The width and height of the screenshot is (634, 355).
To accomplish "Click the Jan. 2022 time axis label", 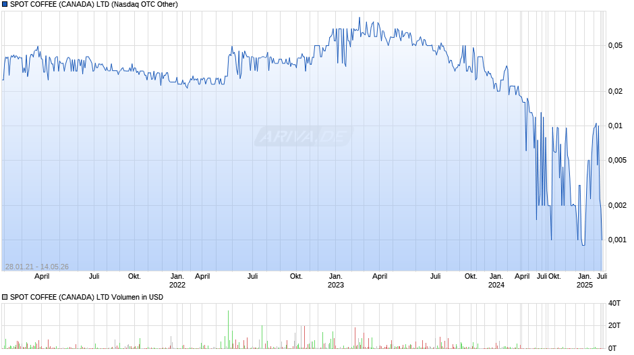I will tap(177, 281).
